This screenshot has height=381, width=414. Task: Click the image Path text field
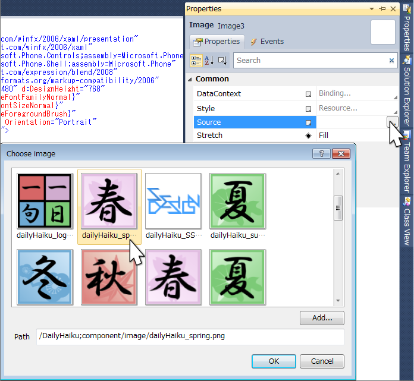coord(190,336)
